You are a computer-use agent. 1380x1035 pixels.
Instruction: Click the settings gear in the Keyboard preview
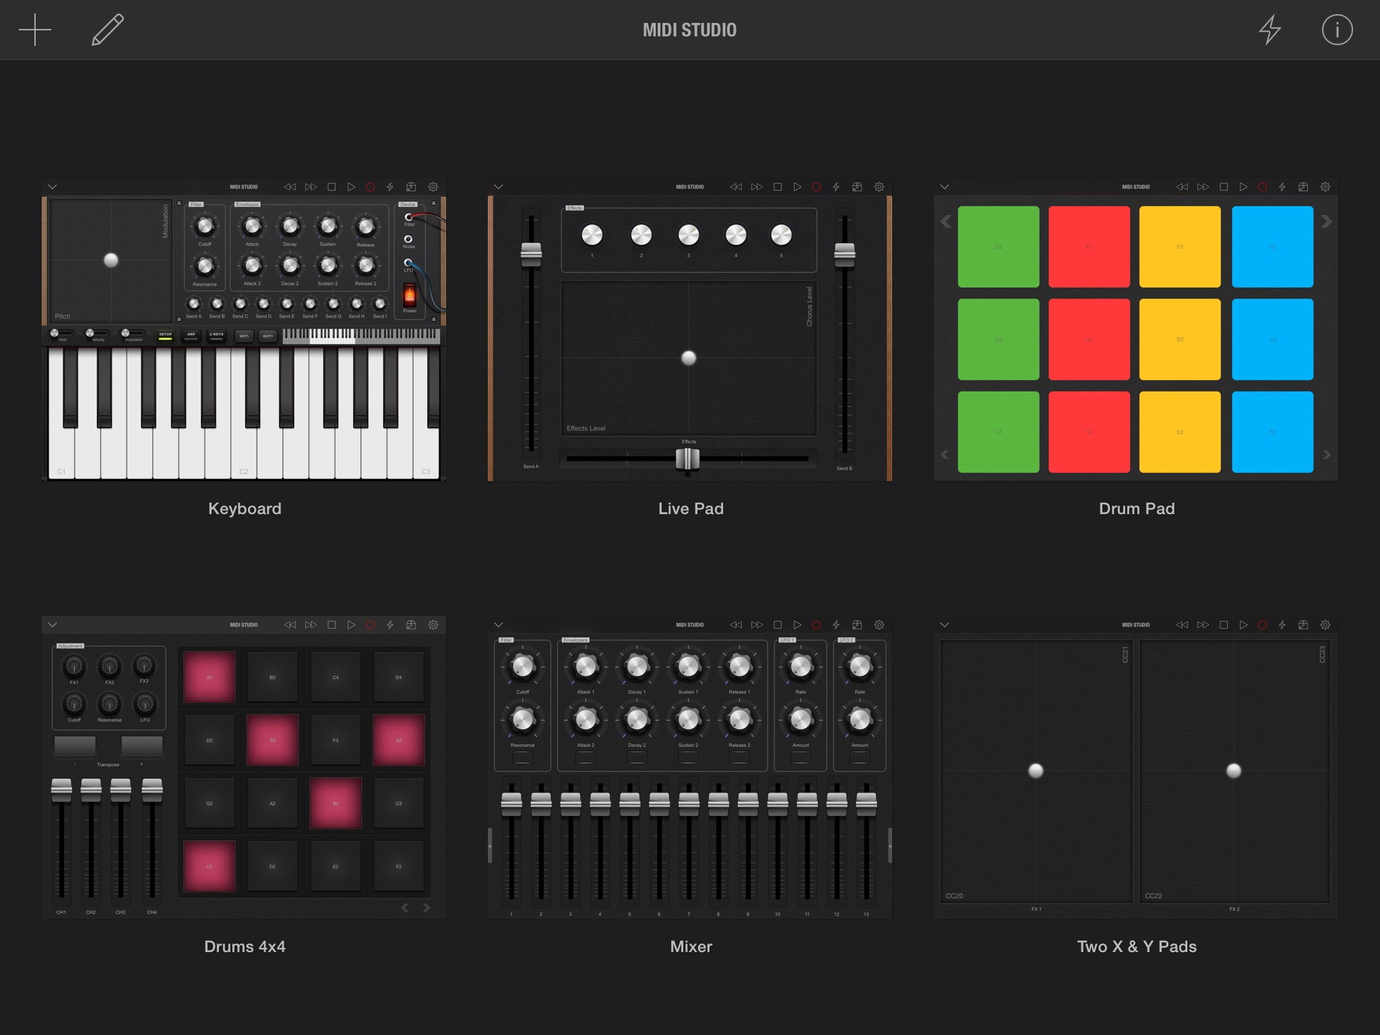point(433,187)
